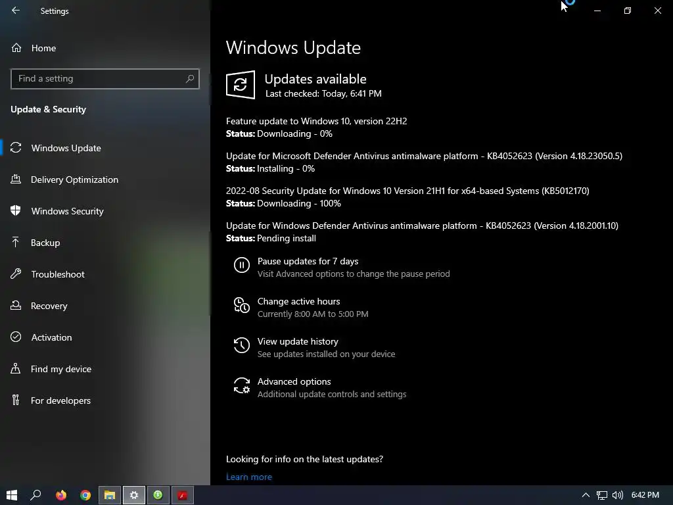Click the Downloading - 100% status text
Screen dimensions: 673x505
[299, 204]
